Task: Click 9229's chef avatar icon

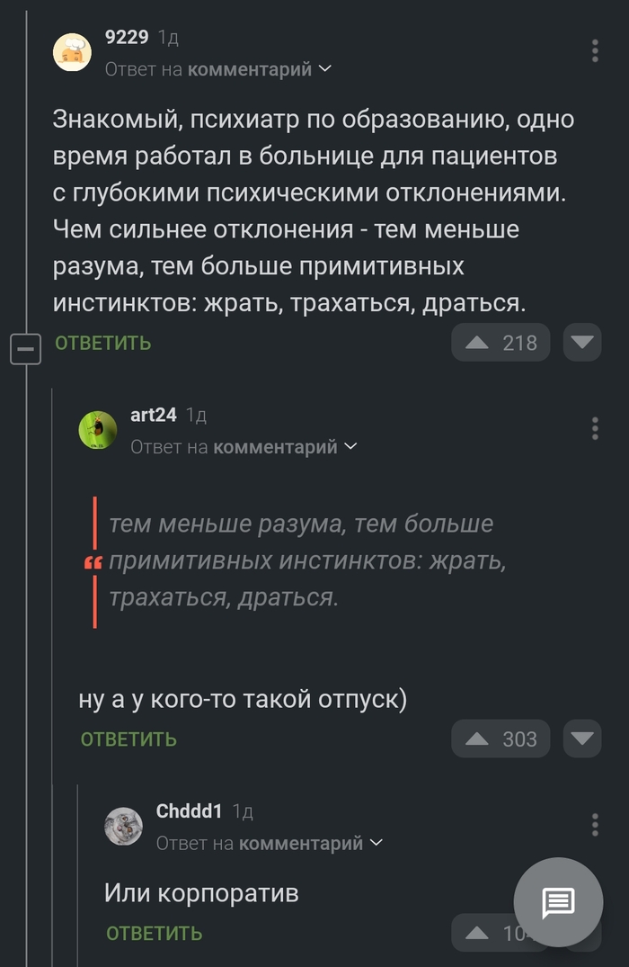Action: click(71, 51)
